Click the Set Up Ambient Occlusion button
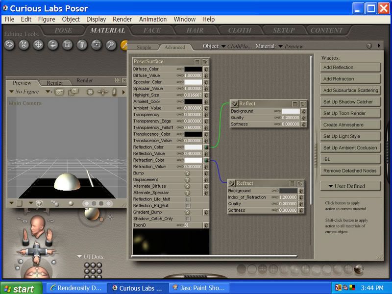The image size is (392, 294). pos(350,147)
